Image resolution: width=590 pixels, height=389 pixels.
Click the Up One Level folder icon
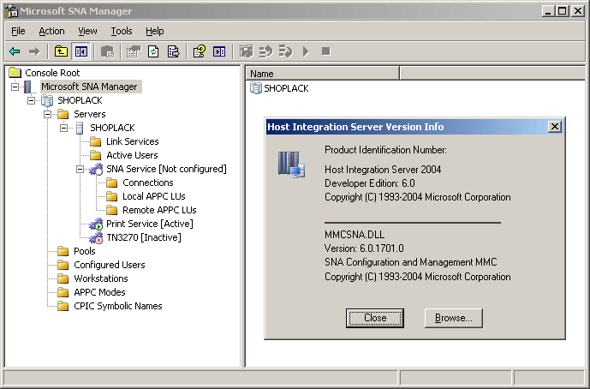61,51
